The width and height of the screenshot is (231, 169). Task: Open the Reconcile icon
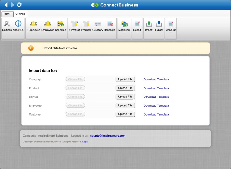[x=110, y=24]
